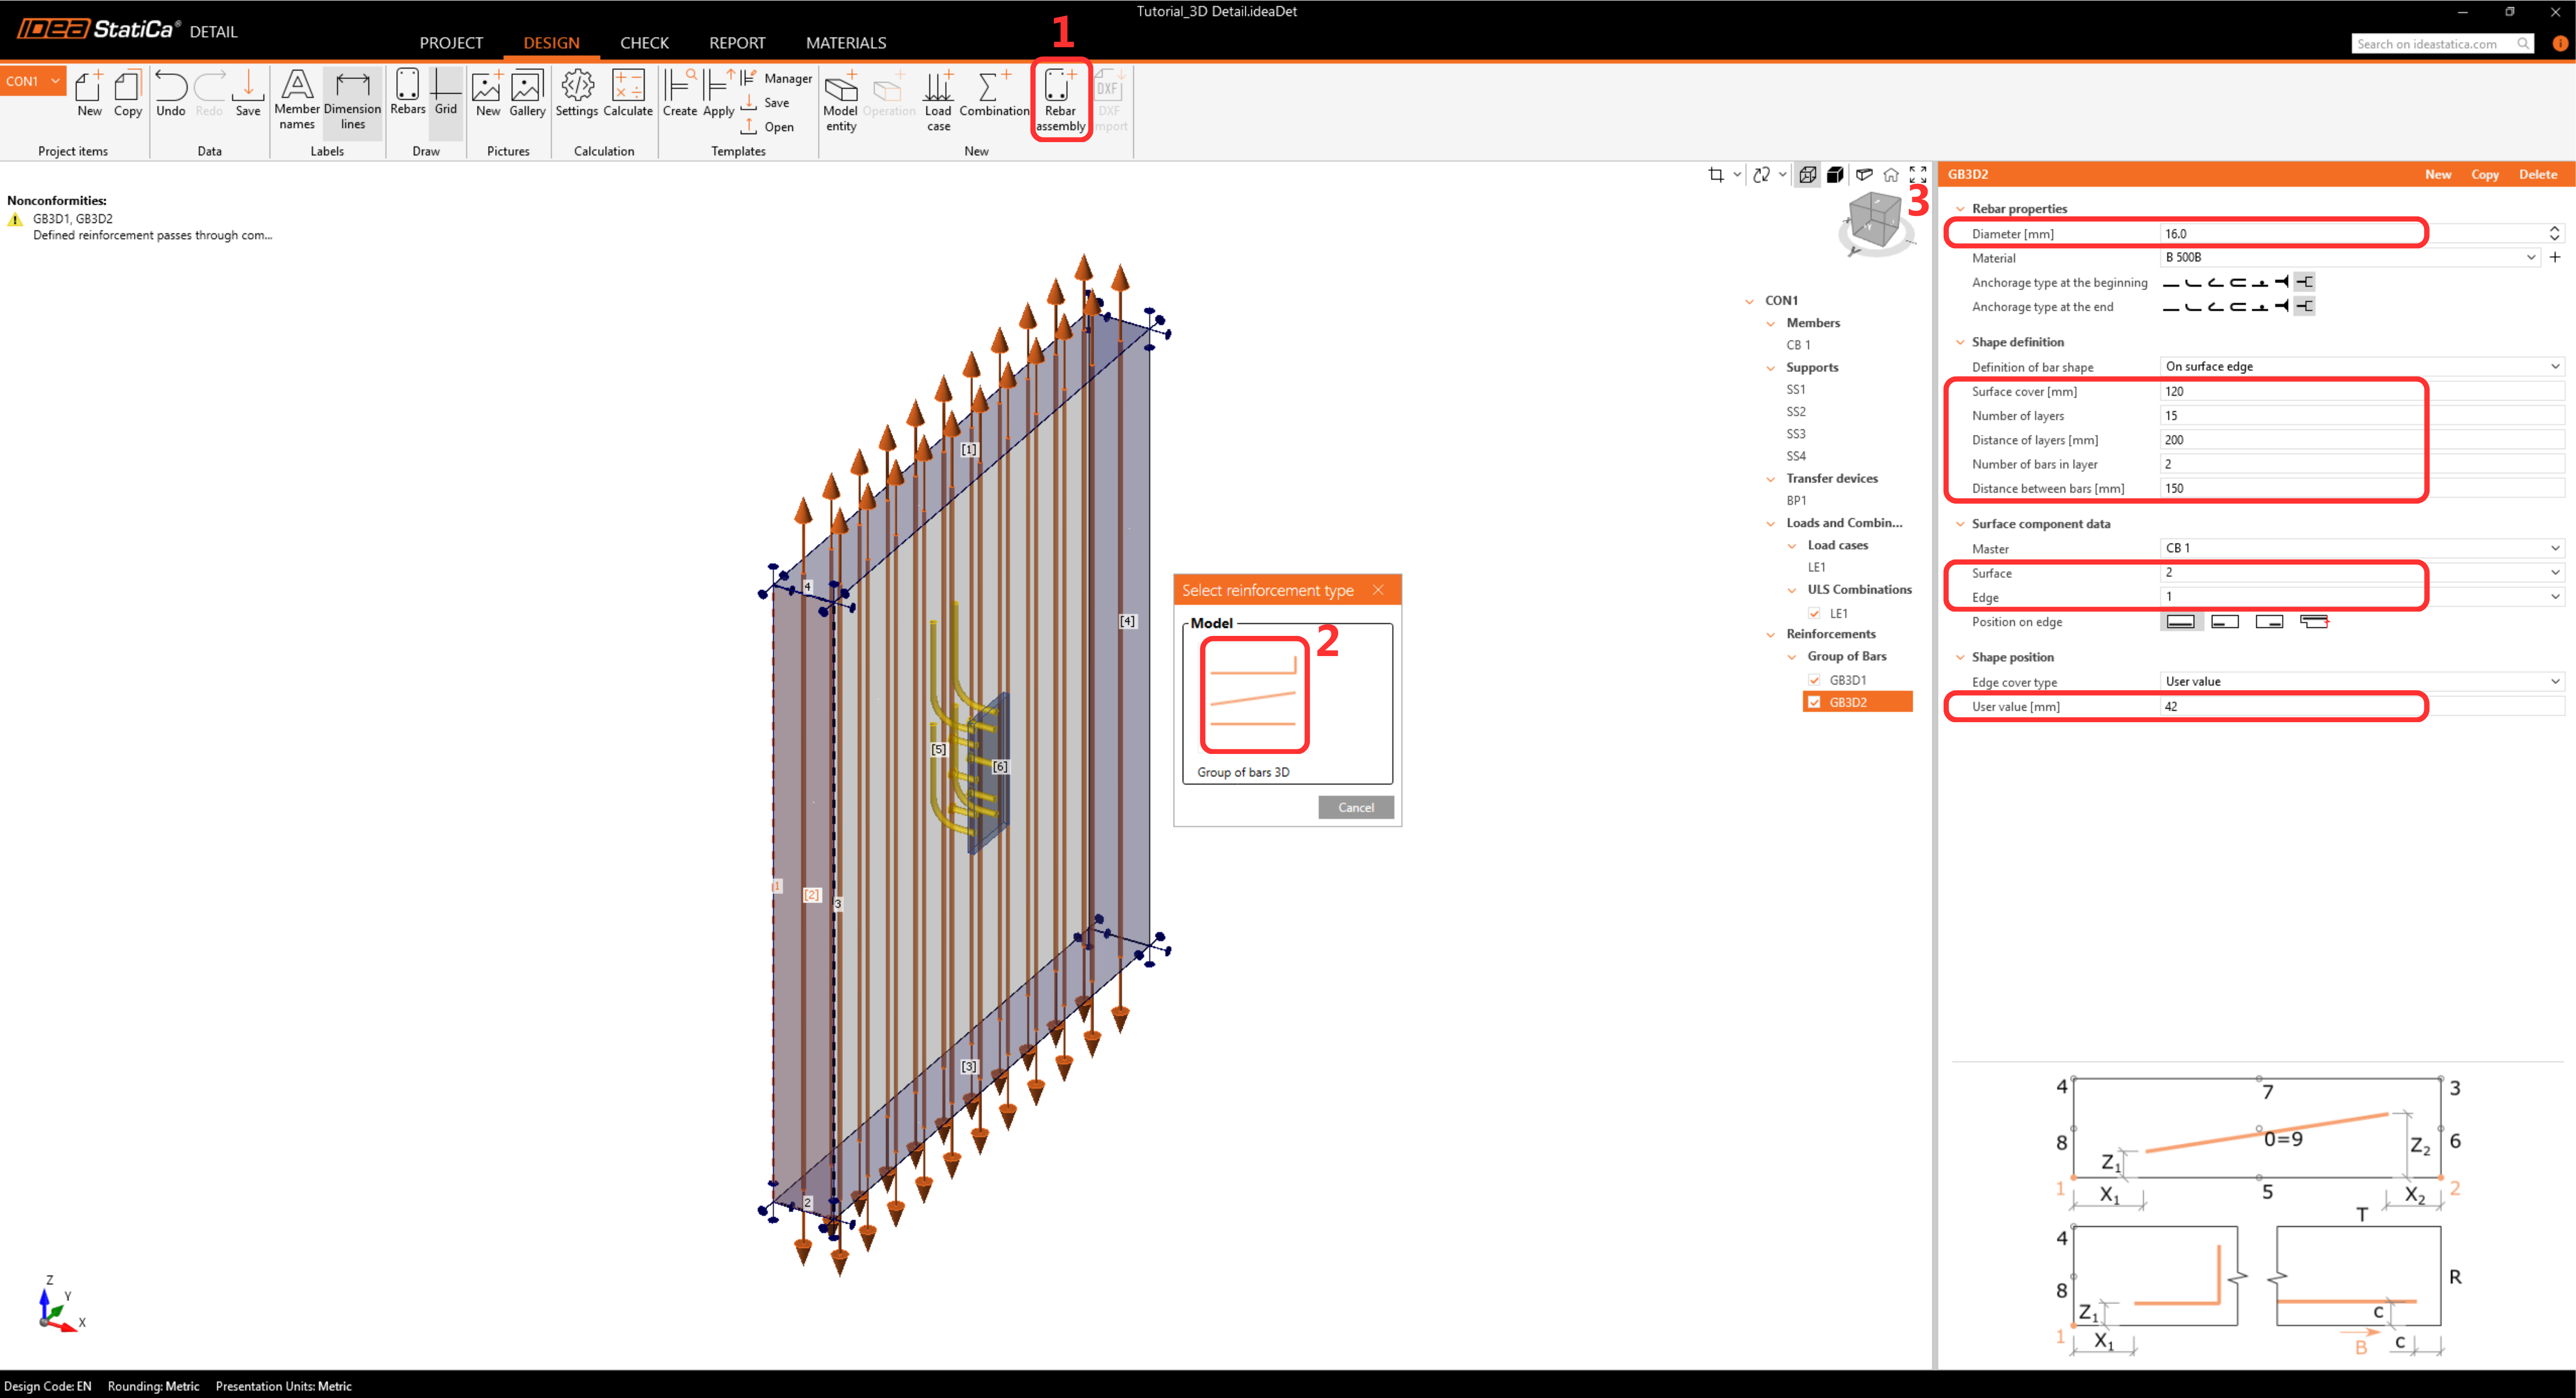This screenshot has height=1398, width=2576.
Task: Select Group of bars 3D thumbnail
Action: click(x=1254, y=695)
